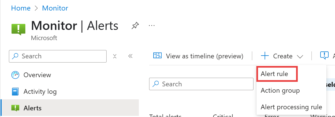Collapse the sidebar with double chevron icon
The height and width of the screenshot is (117, 335).
click(130, 56)
